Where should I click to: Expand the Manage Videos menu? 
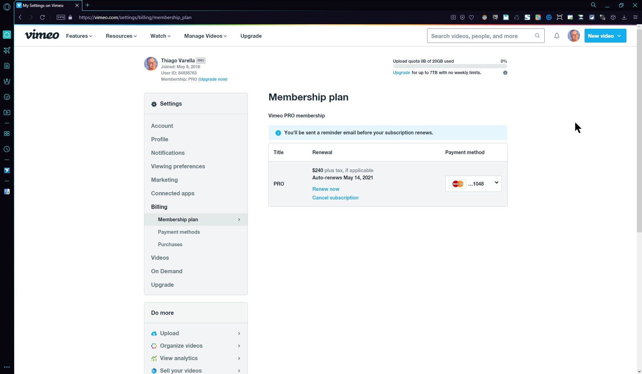click(x=206, y=36)
